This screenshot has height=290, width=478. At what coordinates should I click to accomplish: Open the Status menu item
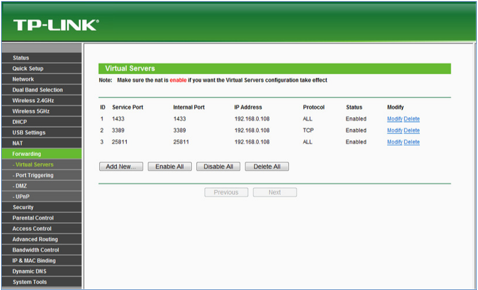[x=42, y=58]
